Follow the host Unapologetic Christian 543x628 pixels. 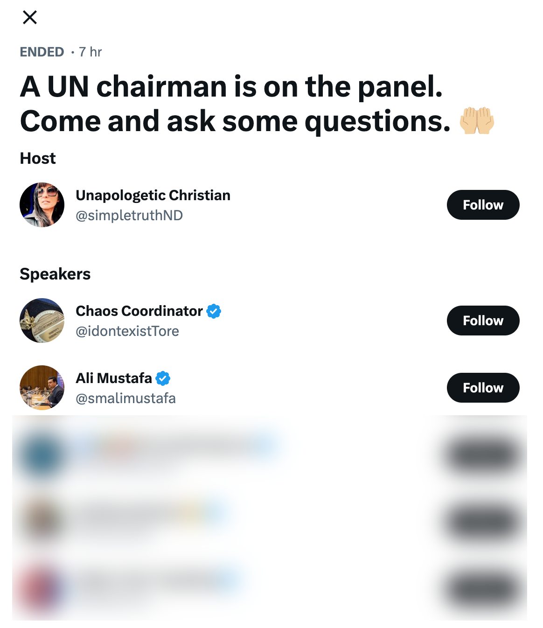point(483,204)
